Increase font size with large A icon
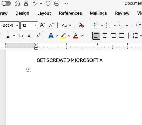 tap(42, 25)
